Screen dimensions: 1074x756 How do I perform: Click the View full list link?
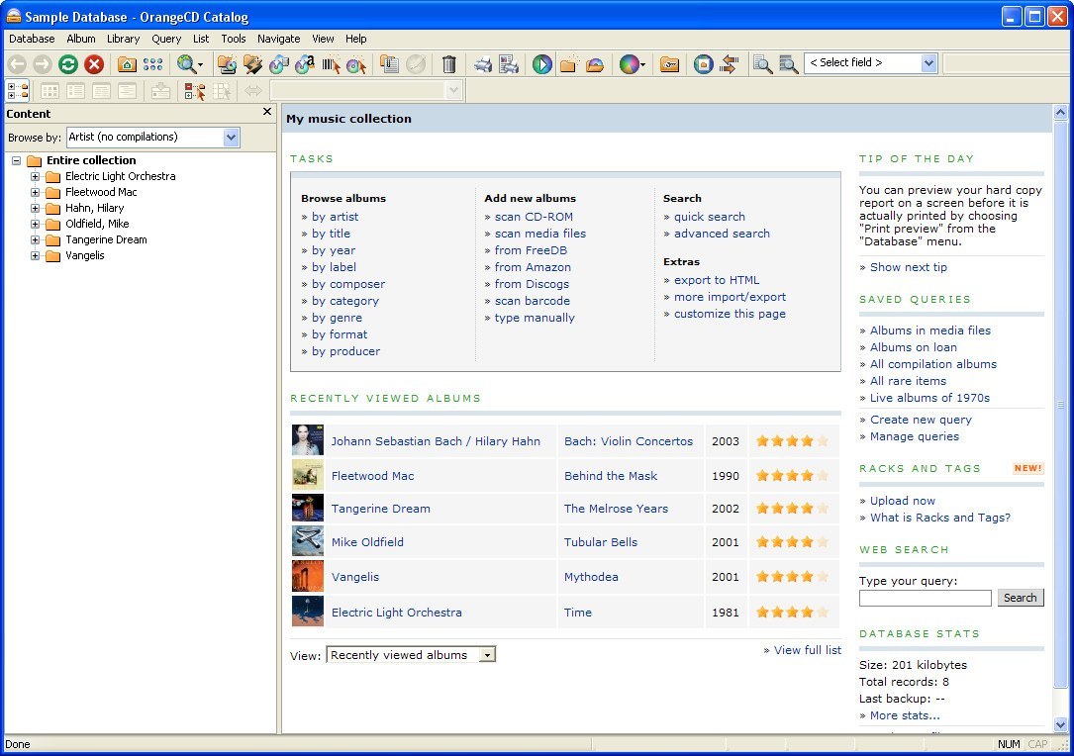pyautogui.click(x=808, y=650)
